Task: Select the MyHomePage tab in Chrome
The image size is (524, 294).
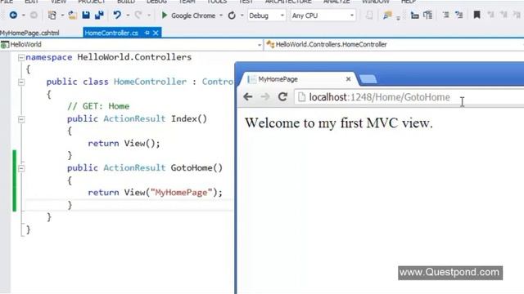Action: pyautogui.click(x=297, y=79)
